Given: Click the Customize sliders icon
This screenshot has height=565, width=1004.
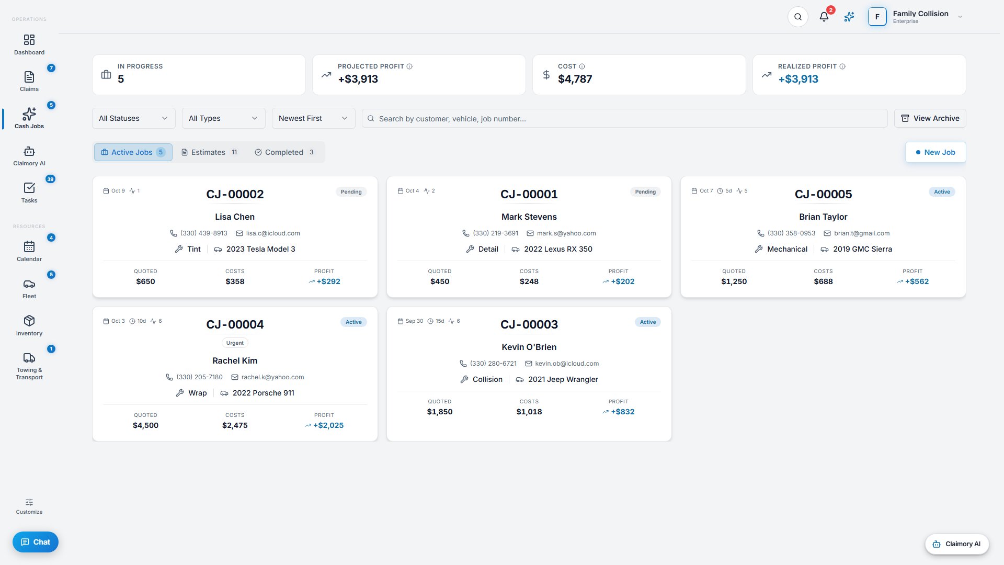Looking at the screenshot, I should [29, 502].
